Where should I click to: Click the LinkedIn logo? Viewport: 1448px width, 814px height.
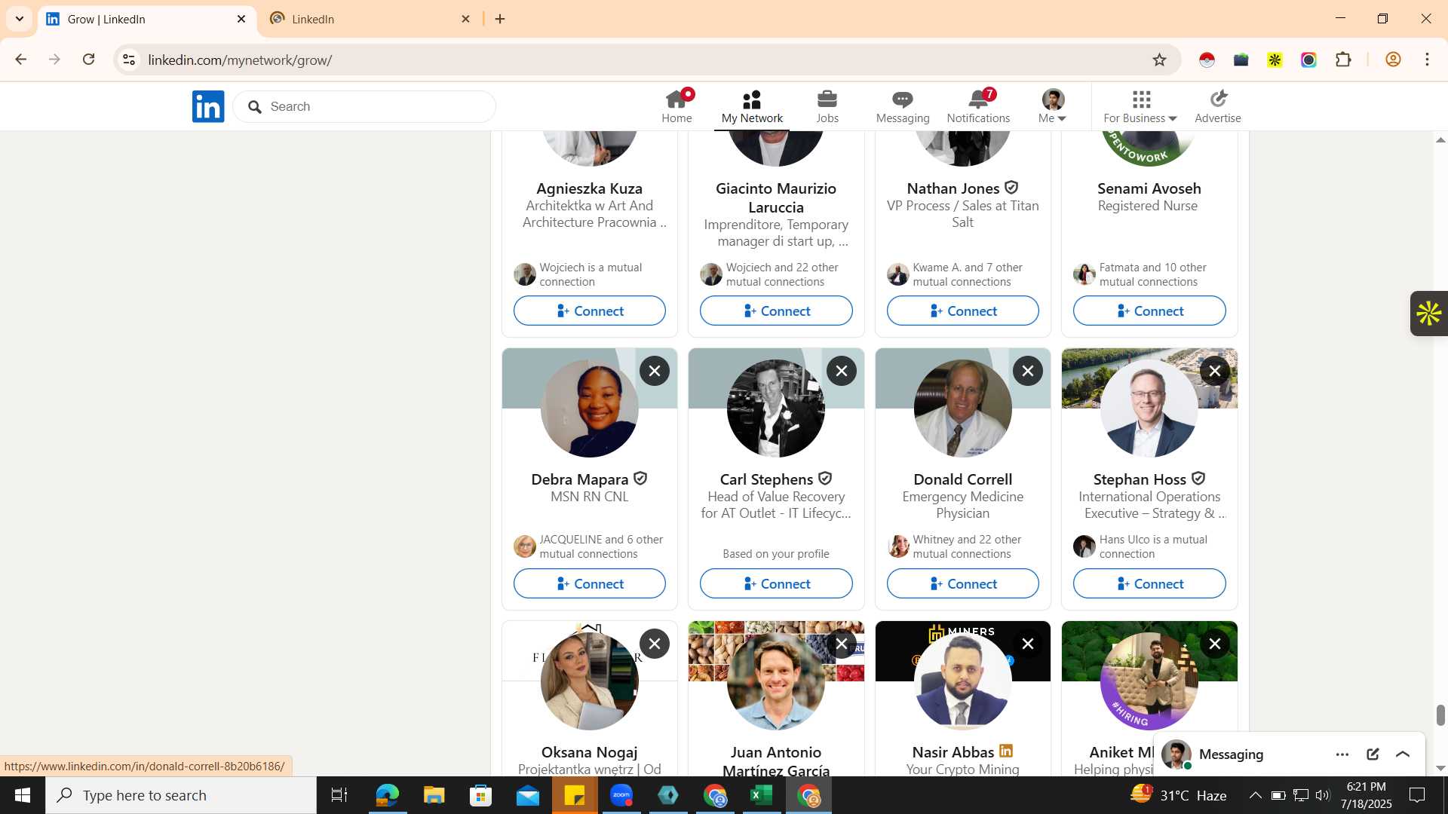[x=208, y=106]
